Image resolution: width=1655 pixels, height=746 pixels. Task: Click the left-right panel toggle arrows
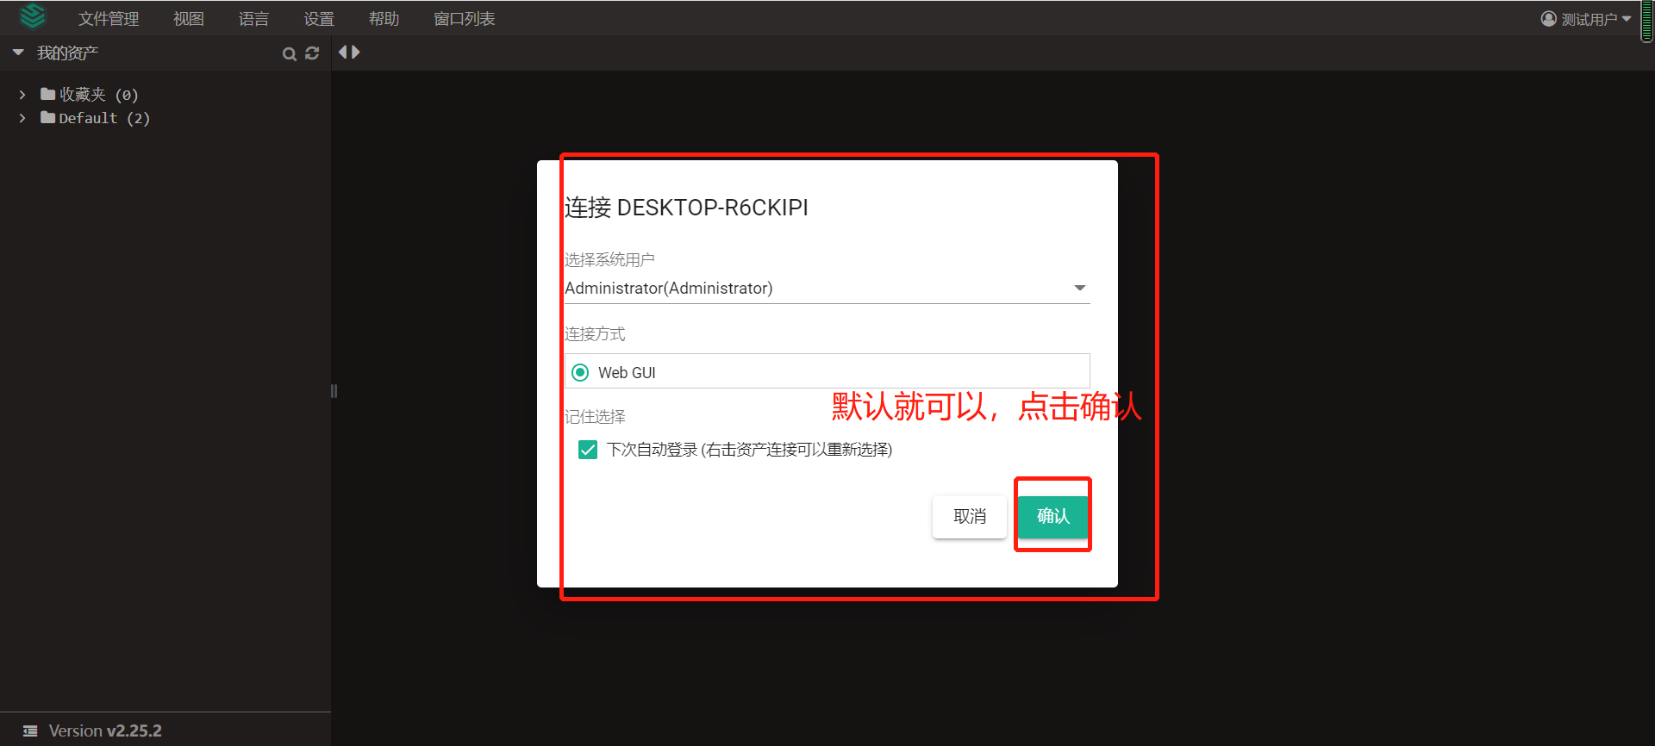click(x=349, y=53)
